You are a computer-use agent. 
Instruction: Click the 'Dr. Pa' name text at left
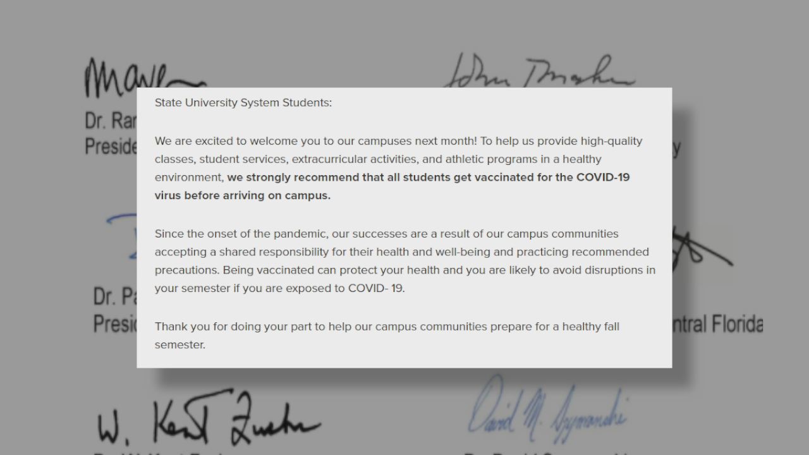(x=115, y=296)
